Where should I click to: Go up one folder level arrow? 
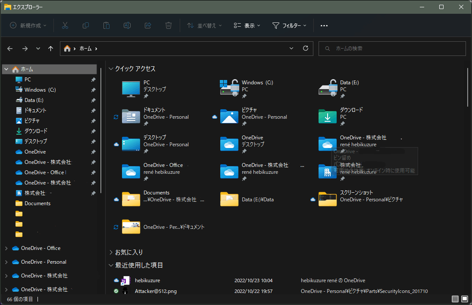[x=50, y=49]
